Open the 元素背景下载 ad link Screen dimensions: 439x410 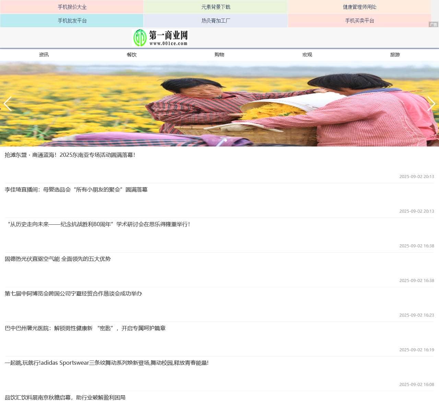[216, 7]
